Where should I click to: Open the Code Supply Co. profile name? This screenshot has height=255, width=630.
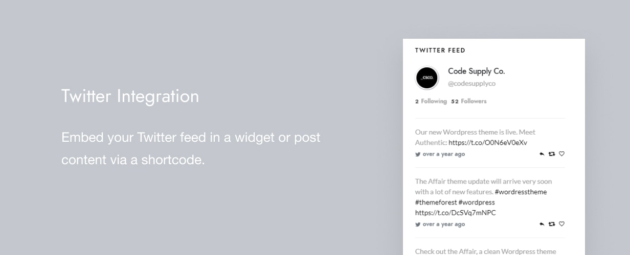point(476,71)
